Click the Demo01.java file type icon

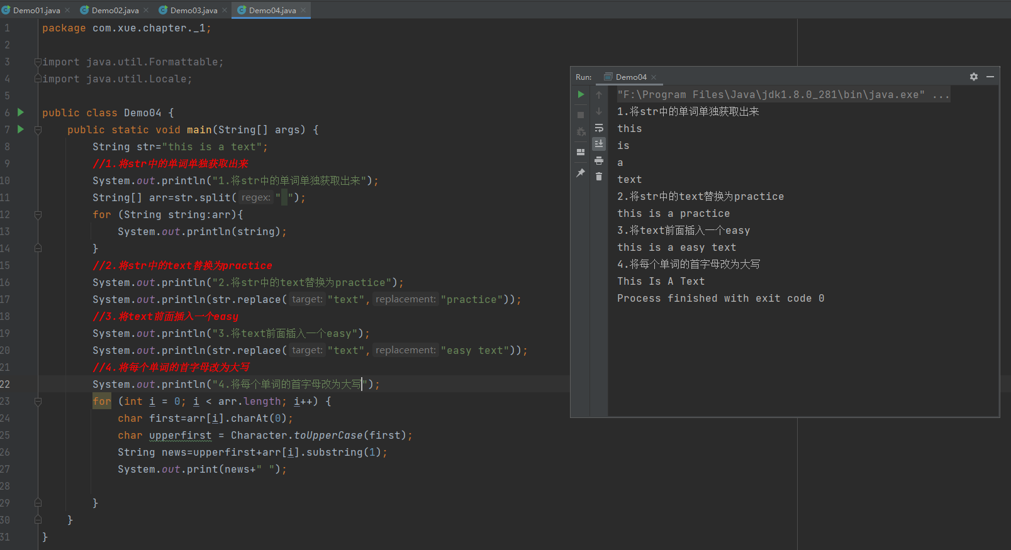pos(6,10)
